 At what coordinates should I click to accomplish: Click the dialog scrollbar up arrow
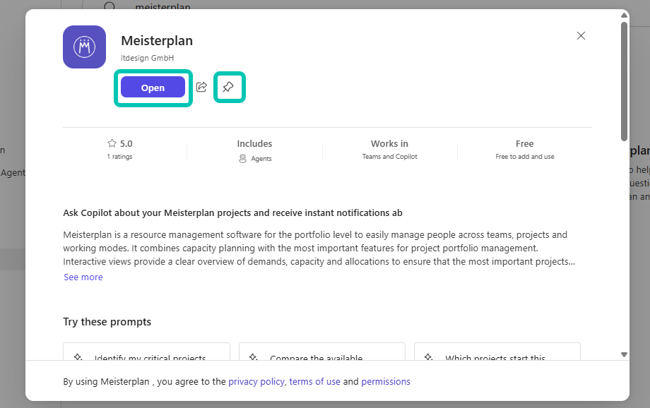(624, 16)
